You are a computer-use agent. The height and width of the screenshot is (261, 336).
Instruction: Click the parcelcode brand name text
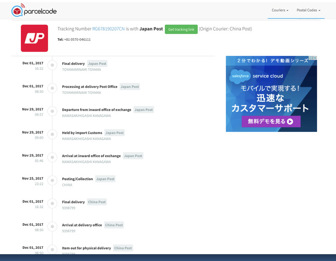pyautogui.click(x=40, y=11)
